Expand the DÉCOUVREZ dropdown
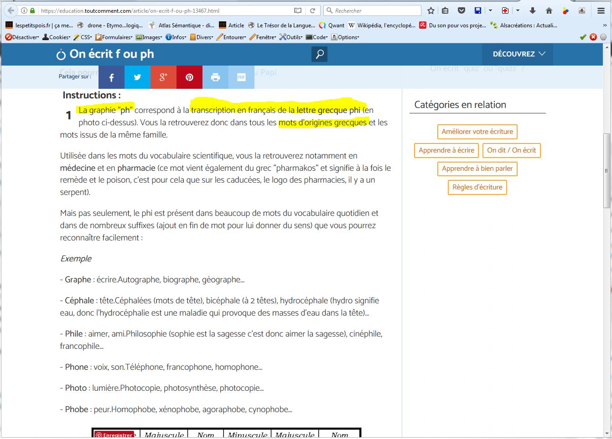 coord(519,54)
